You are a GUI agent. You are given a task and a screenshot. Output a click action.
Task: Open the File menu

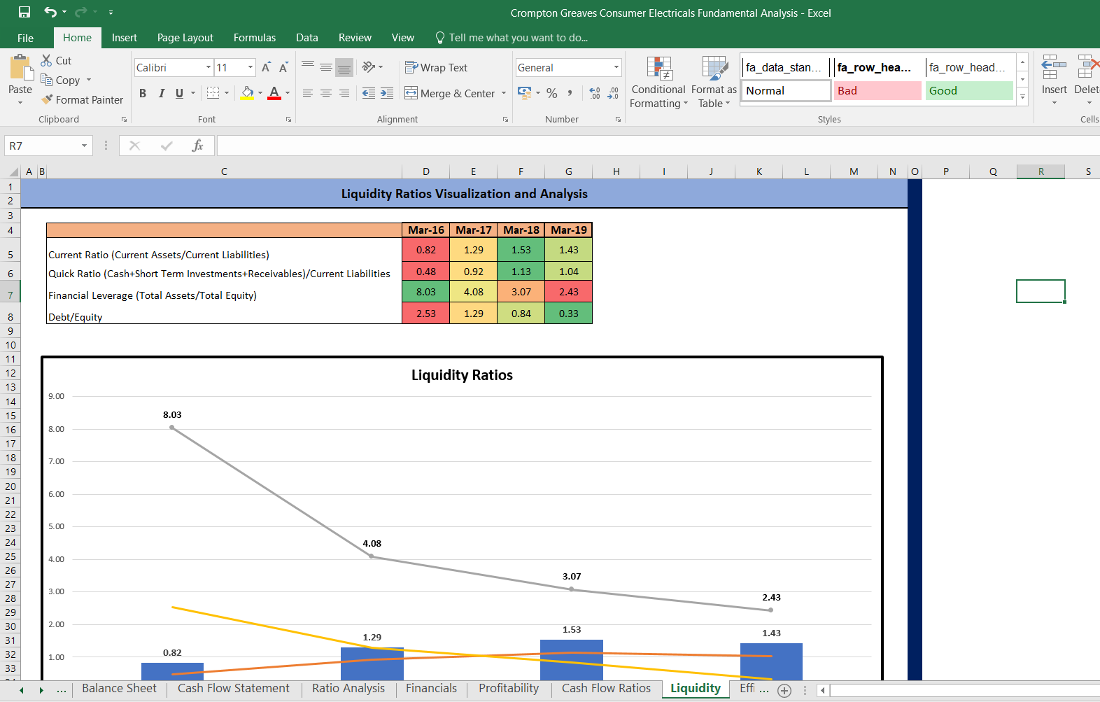[26, 38]
